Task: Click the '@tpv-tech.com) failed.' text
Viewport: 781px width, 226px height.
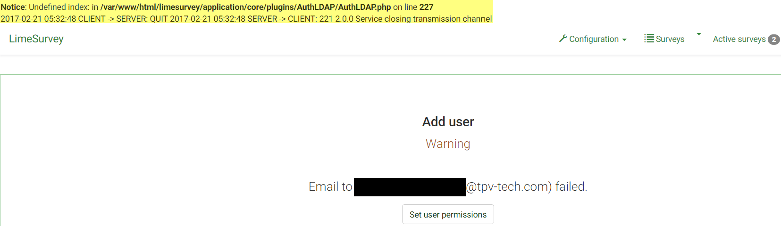Action: 527,187
